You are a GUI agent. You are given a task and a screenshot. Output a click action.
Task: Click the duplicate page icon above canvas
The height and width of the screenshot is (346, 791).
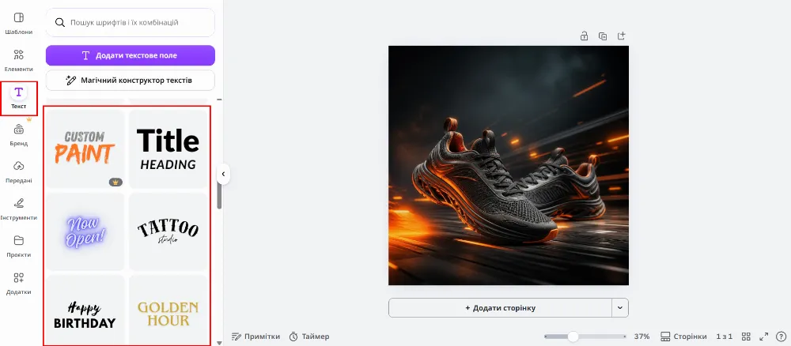603,36
